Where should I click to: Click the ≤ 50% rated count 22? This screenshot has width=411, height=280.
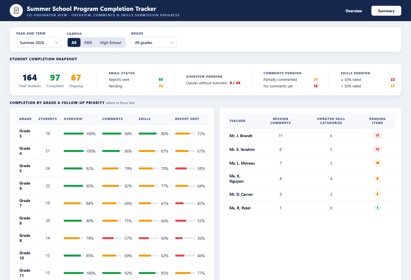393,80
